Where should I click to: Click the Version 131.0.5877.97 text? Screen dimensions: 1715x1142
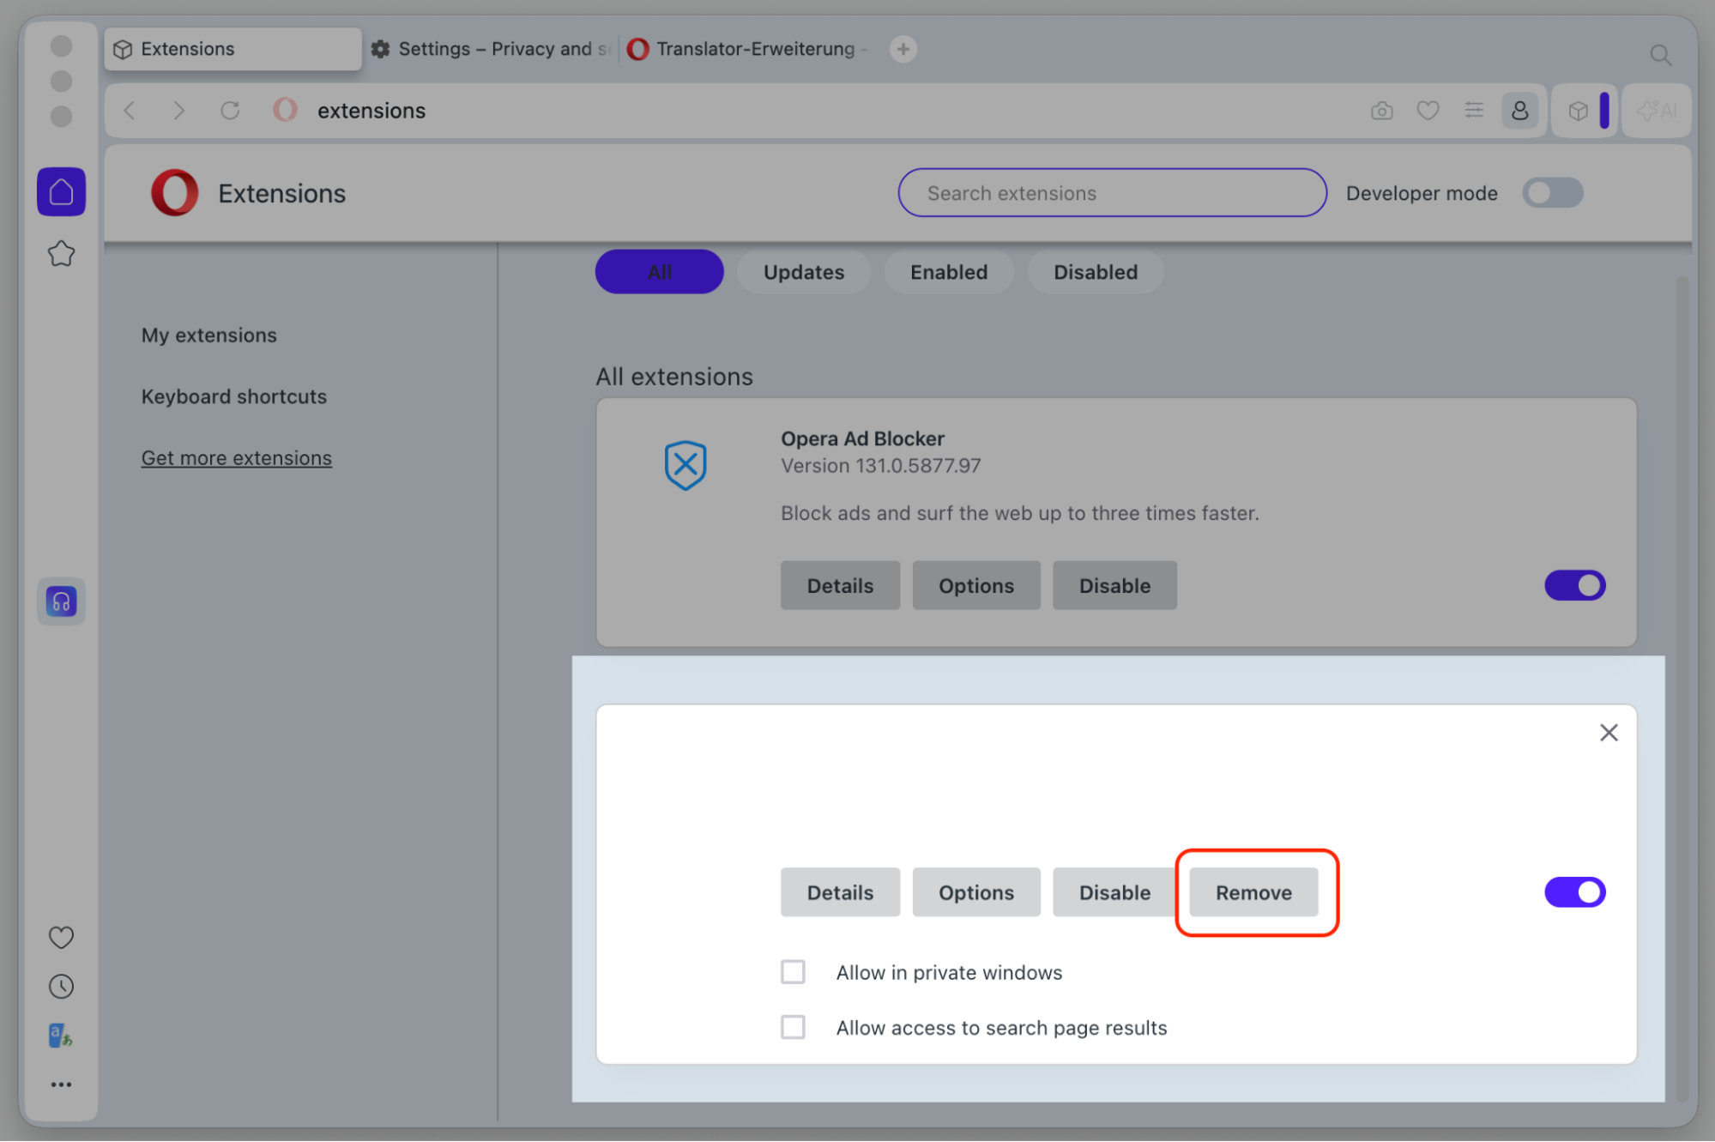[880, 466]
